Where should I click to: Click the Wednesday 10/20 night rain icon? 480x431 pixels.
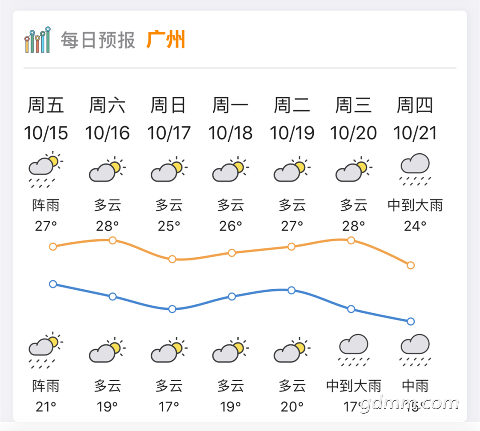click(x=354, y=350)
